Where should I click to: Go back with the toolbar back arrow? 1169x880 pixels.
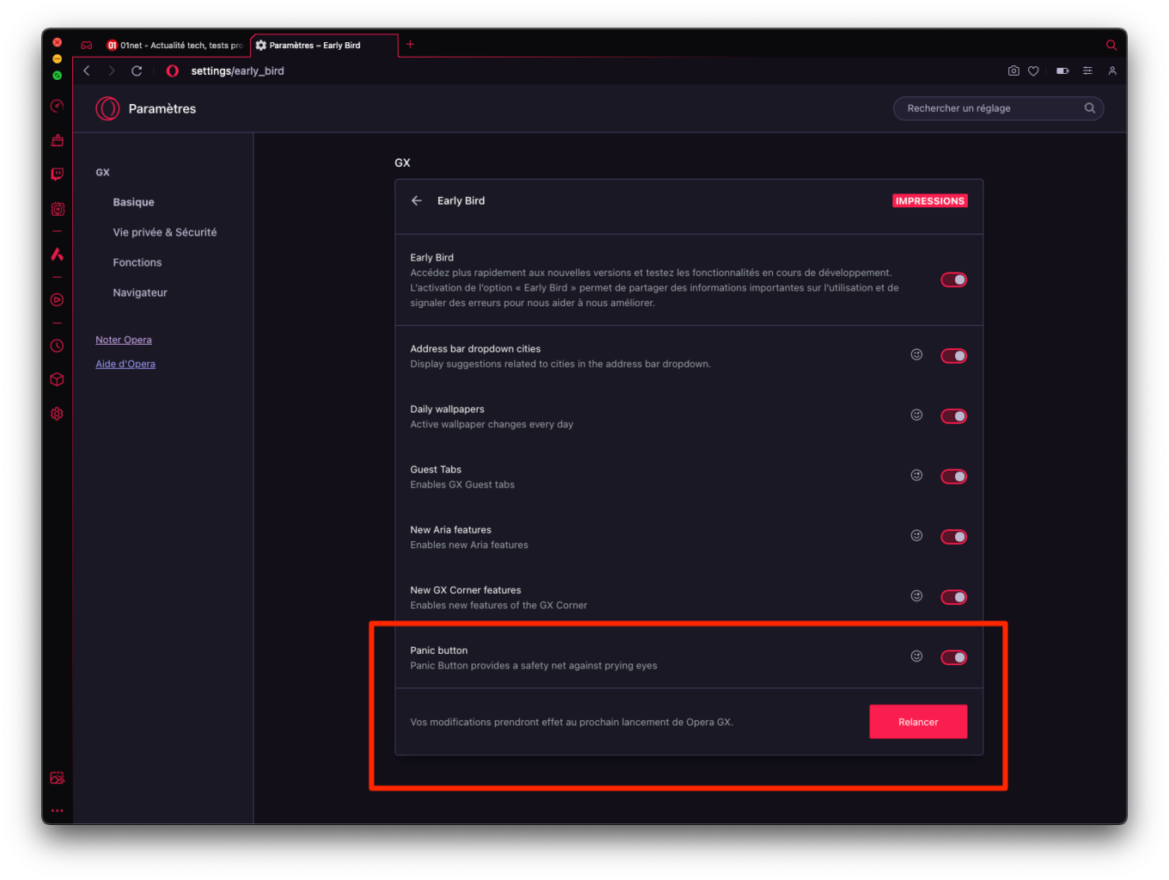click(87, 71)
